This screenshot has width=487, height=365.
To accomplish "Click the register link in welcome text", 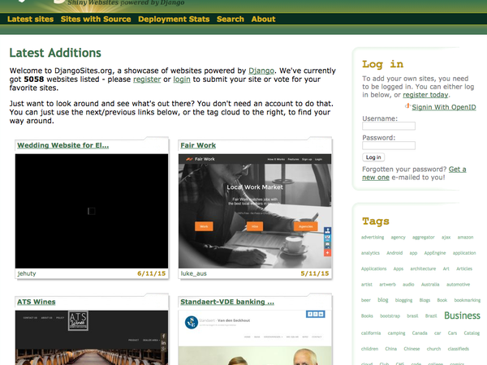I will tap(147, 79).
